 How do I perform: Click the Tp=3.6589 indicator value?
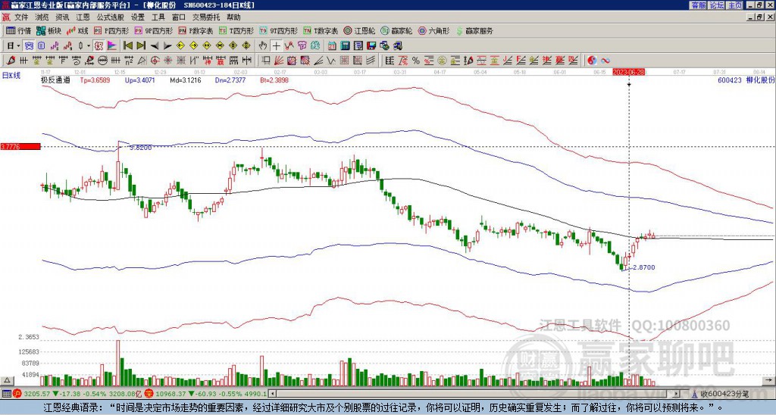(x=95, y=80)
